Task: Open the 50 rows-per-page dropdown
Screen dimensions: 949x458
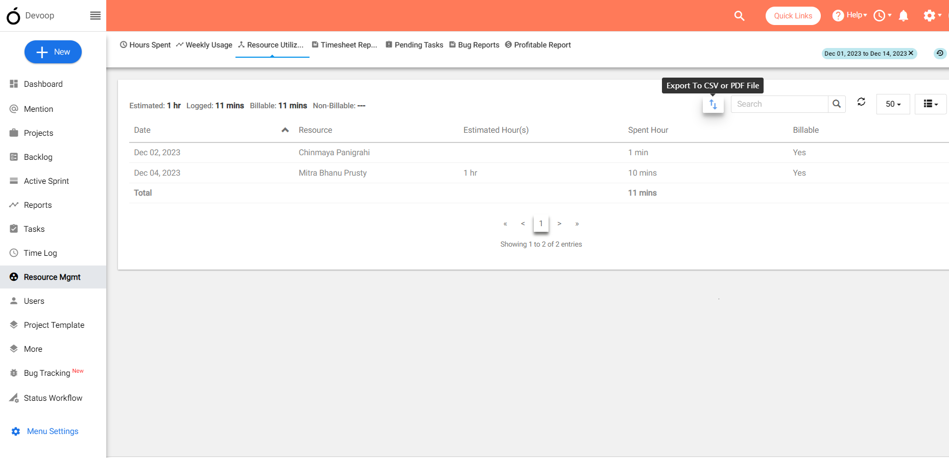Action: point(893,104)
